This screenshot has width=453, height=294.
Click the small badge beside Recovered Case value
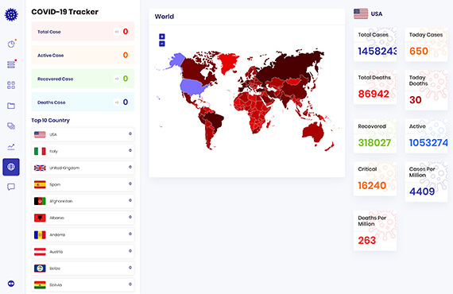pyautogui.click(x=117, y=79)
